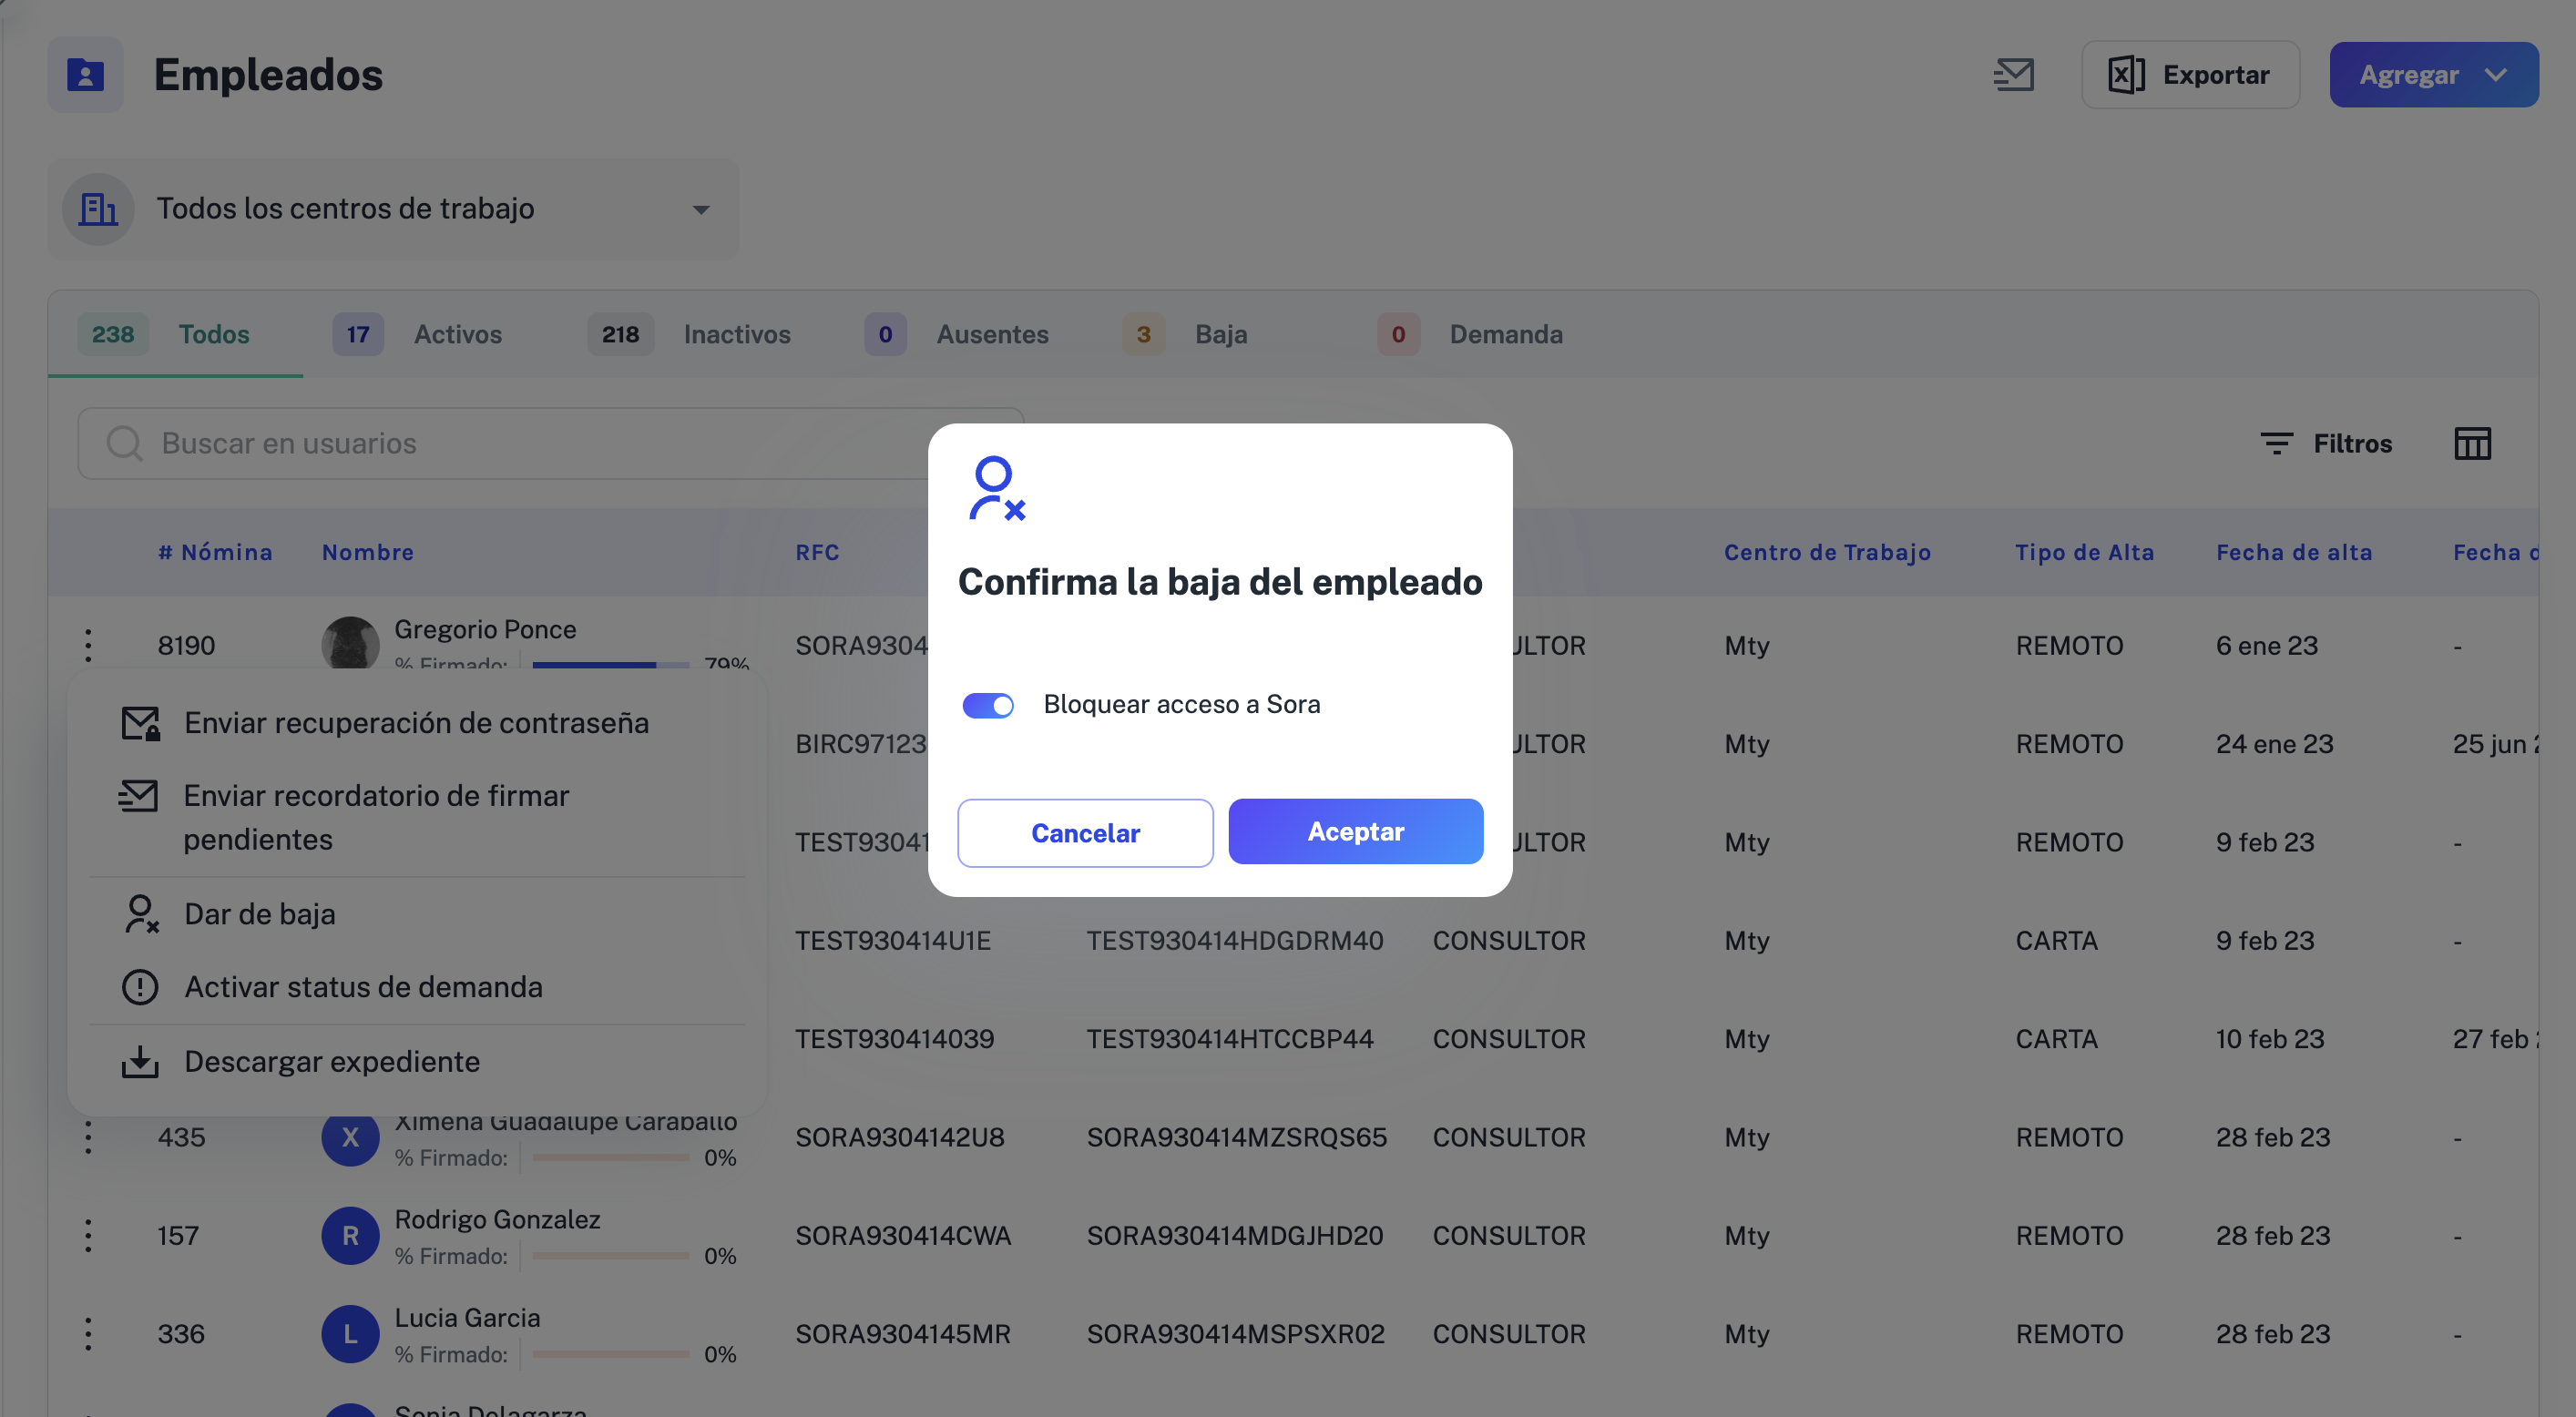Click employee name Lucia Garcia

tap(467, 1318)
